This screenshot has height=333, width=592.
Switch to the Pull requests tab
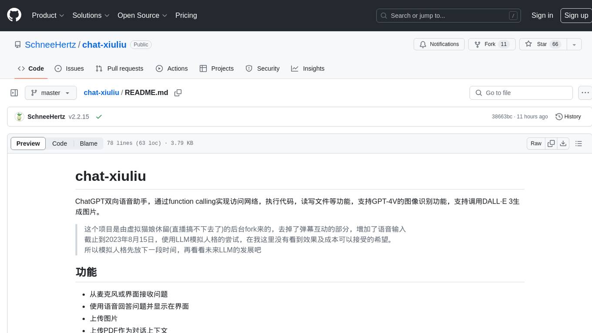click(x=119, y=68)
